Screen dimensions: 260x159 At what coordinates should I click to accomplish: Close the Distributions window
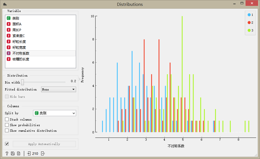(x=252, y=3)
